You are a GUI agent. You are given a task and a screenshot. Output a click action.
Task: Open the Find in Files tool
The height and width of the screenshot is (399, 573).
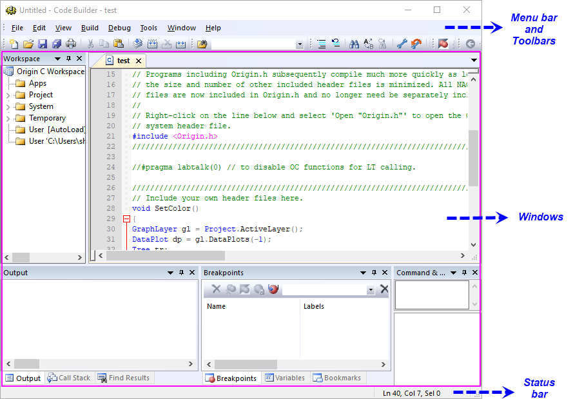(382, 43)
